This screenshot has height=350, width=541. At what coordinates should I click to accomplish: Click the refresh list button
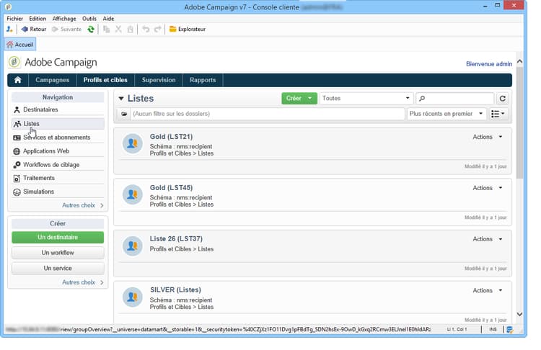[x=503, y=99]
